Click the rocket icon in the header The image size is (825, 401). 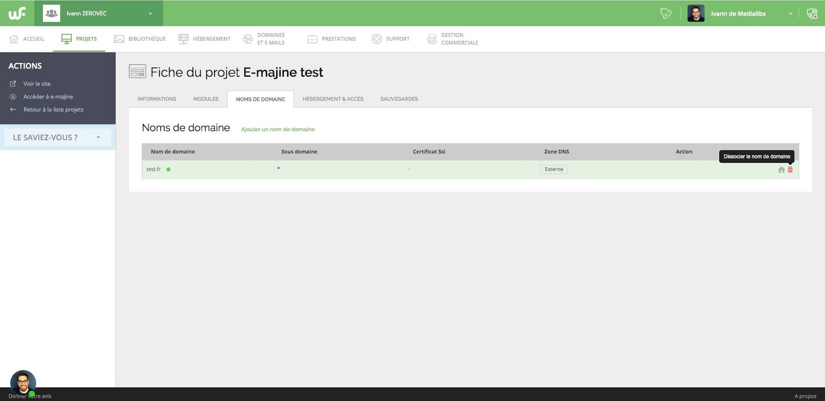pyautogui.click(x=666, y=13)
